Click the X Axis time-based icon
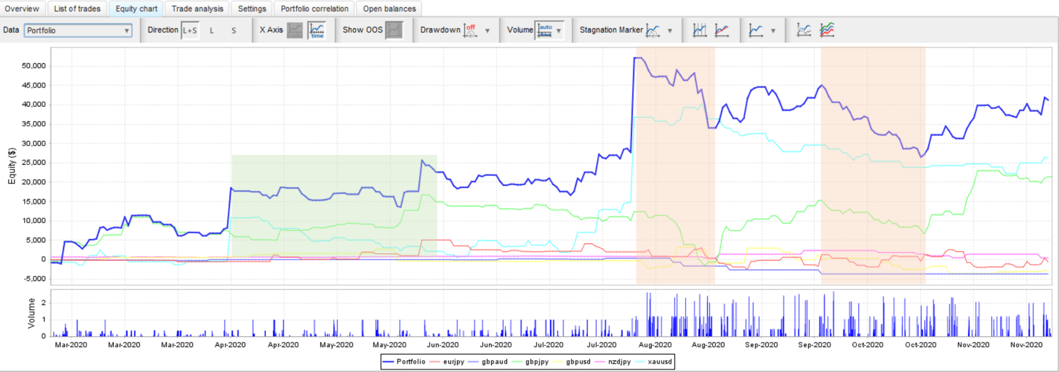This screenshot has width=1059, height=372. (x=317, y=30)
